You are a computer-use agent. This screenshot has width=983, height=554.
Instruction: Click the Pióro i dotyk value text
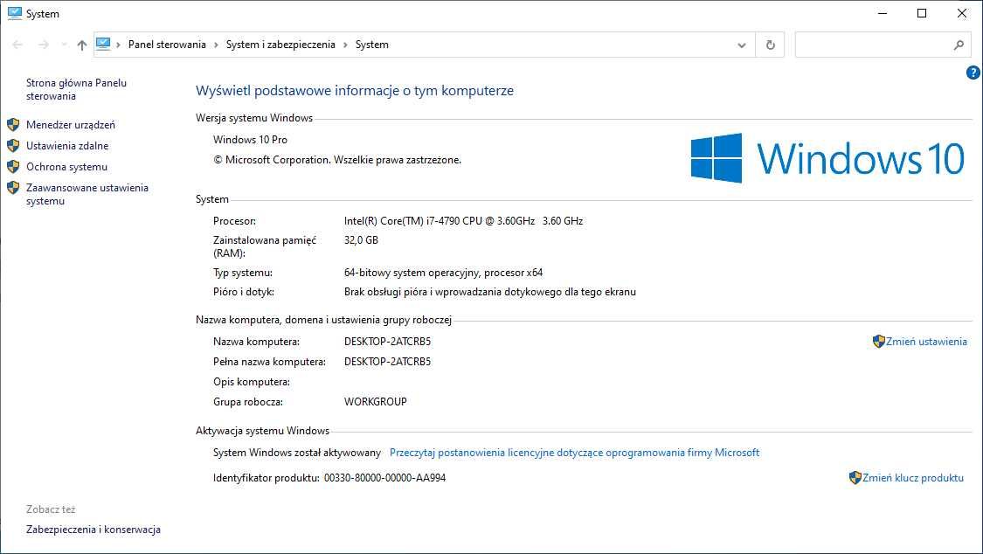click(489, 292)
